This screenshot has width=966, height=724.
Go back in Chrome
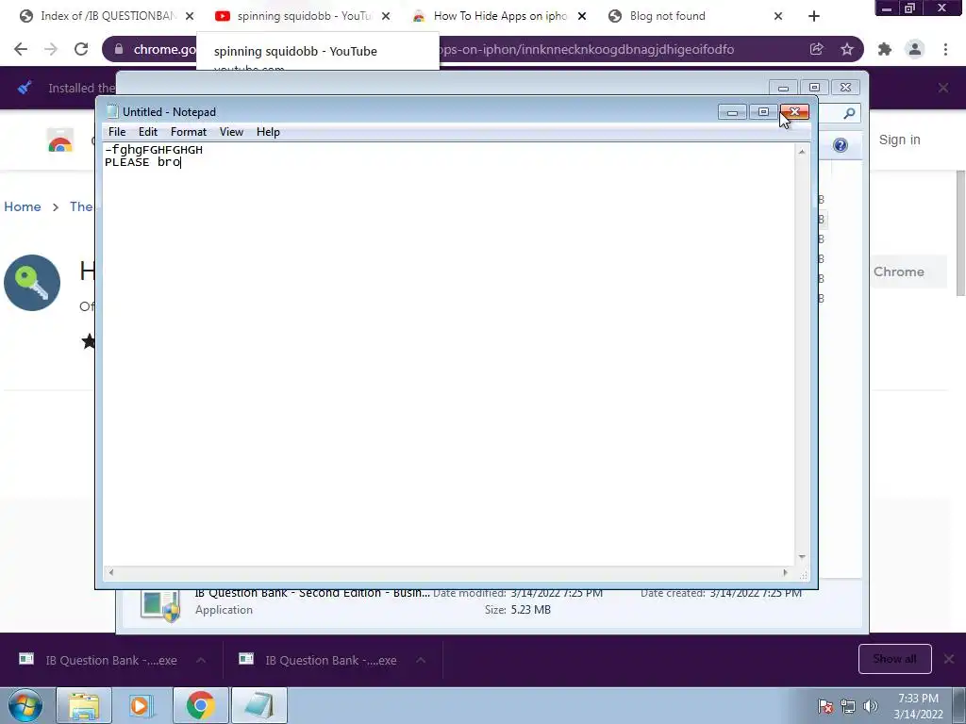click(x=21, y=49)
